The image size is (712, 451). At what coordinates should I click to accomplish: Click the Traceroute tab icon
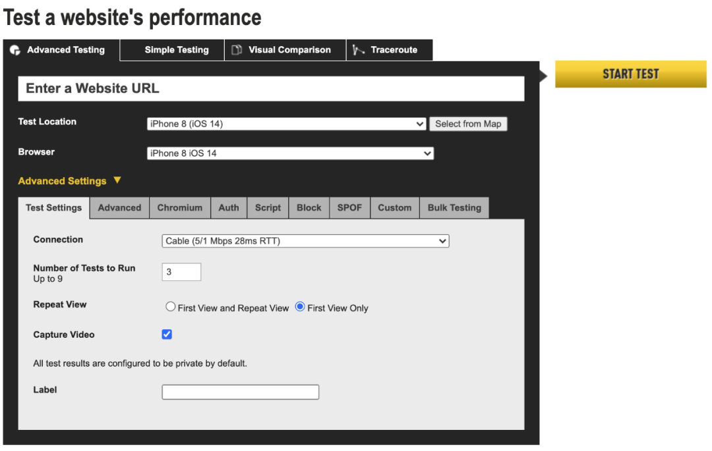(359, 50)
